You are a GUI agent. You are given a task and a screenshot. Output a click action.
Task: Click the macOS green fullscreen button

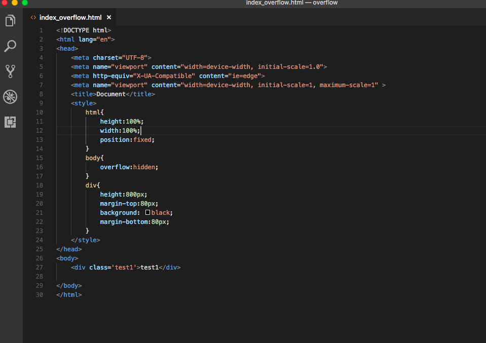25,3
